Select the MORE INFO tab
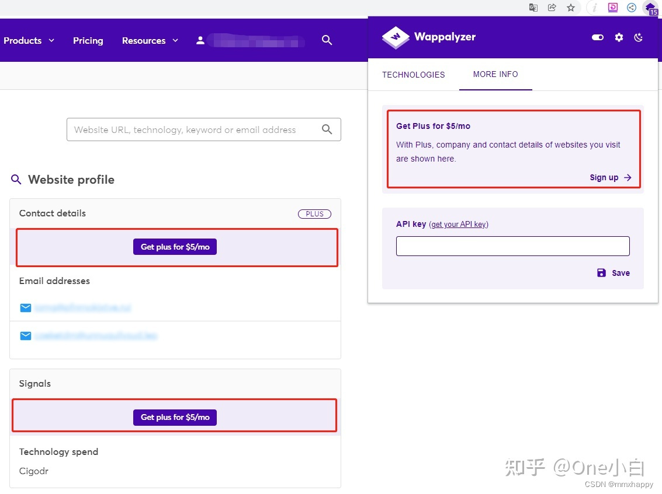Image resolution: width=662 pixels, height=494 pixels. click(495, 75)
